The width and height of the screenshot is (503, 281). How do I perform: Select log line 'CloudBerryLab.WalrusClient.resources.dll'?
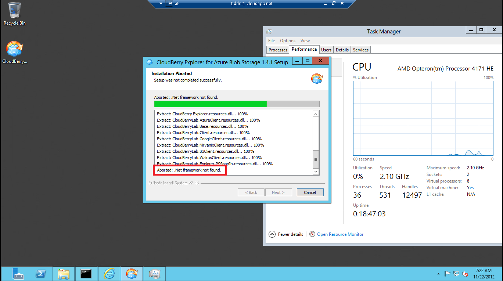pos(209,158)
